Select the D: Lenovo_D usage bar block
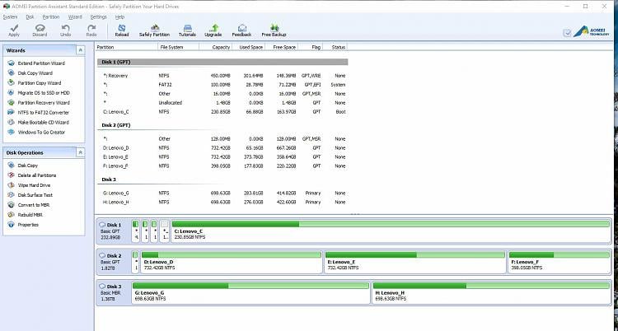The width and height of the screenshot is (618, 331). pyautogui.click(x=232, y=262)
